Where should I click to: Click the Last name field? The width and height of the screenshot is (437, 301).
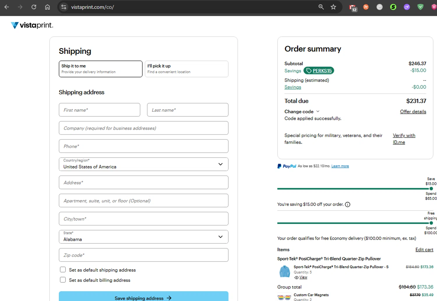[188, 110]
